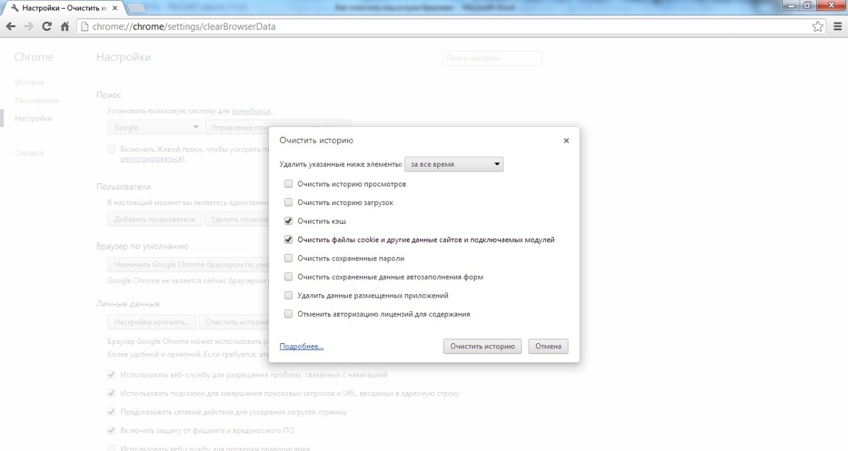
Task: Open История in the left sidebar
Action: 29,83
